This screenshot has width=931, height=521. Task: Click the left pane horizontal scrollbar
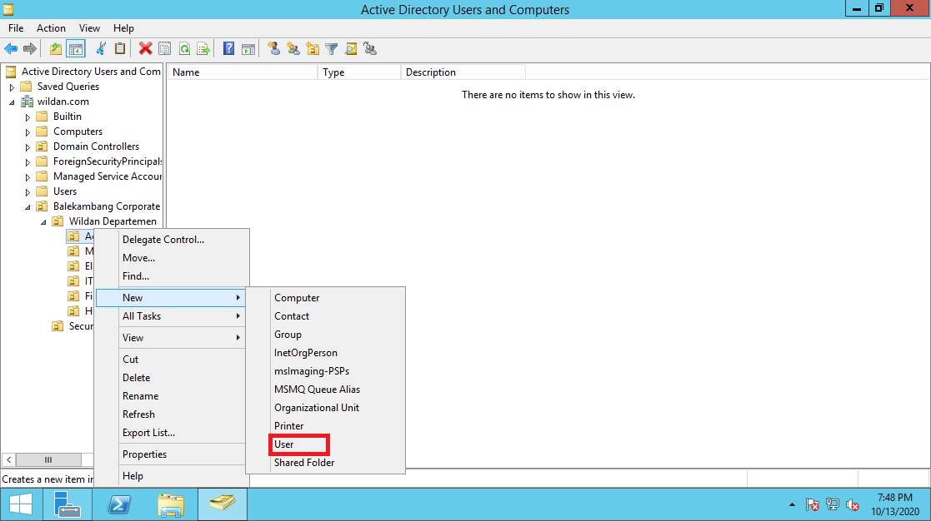[x=48, y=459]
